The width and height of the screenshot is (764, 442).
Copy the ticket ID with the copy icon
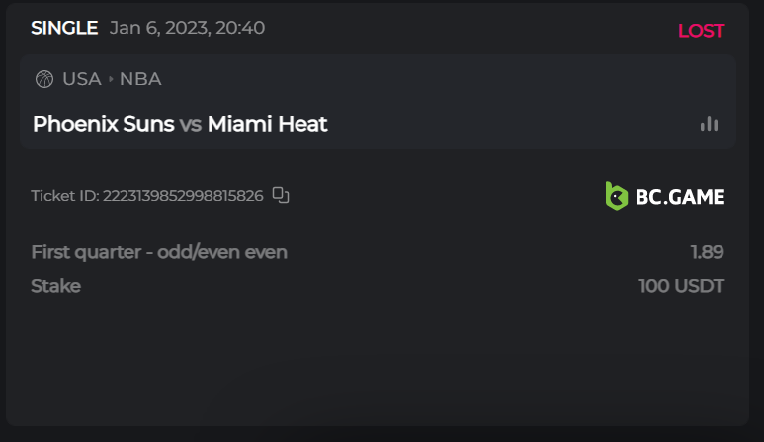point(281,195)
